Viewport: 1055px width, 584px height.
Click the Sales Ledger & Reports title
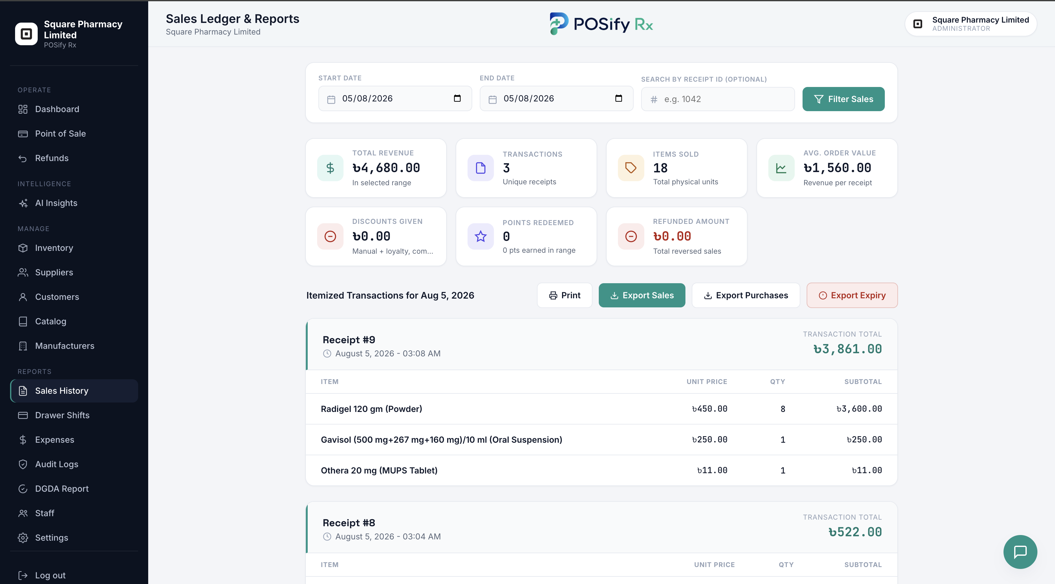[x=232, y=19]
